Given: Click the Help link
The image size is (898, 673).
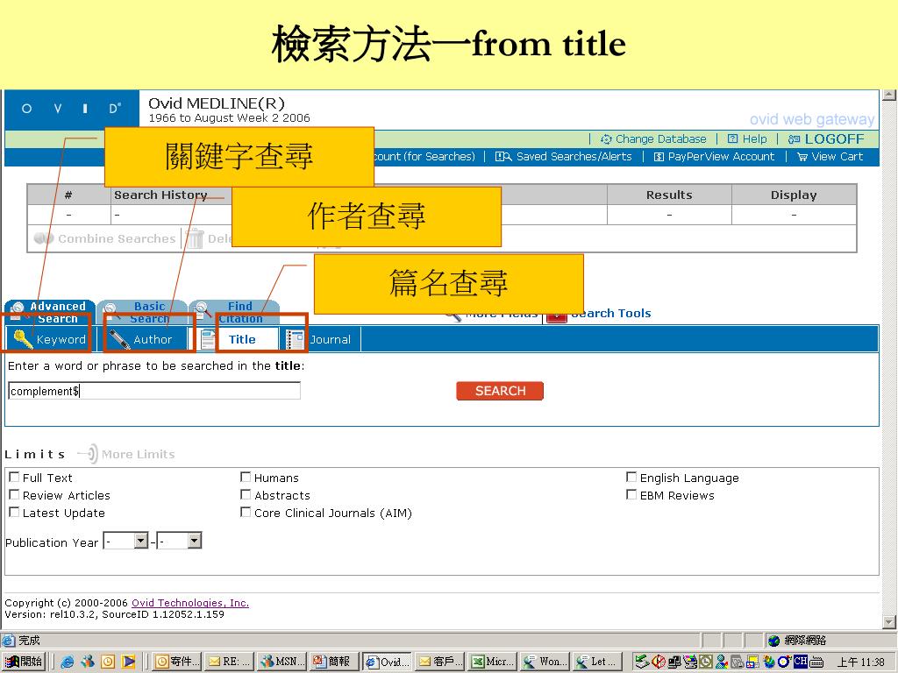Looking at the screenshot, I should click(x=754, y=139).
